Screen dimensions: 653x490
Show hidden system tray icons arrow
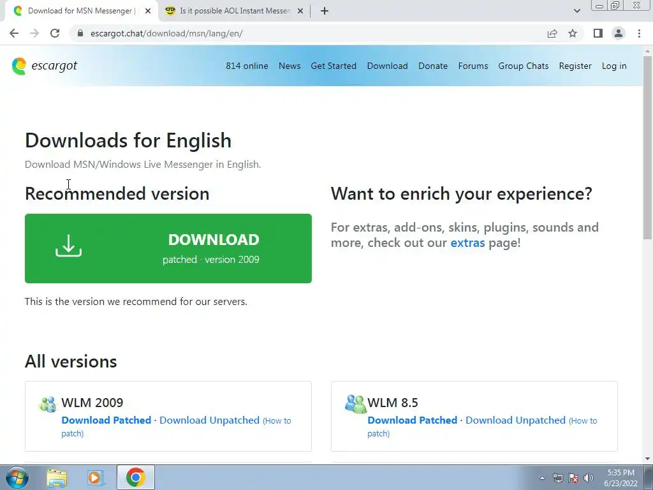[x=542, y=478]
